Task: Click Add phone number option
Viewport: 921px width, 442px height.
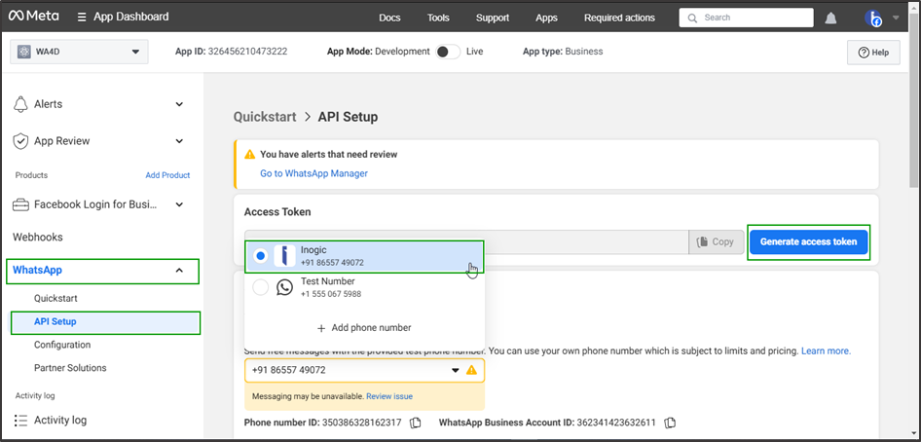Action: [364, 327]
